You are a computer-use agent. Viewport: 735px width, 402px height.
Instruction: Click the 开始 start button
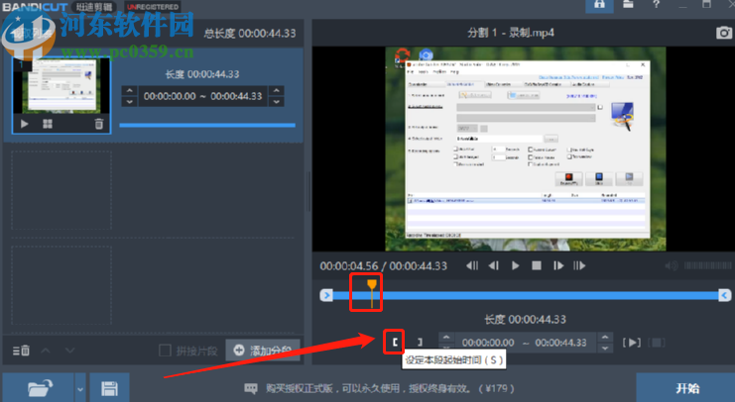pyautogui.click(x=687, y=388)
